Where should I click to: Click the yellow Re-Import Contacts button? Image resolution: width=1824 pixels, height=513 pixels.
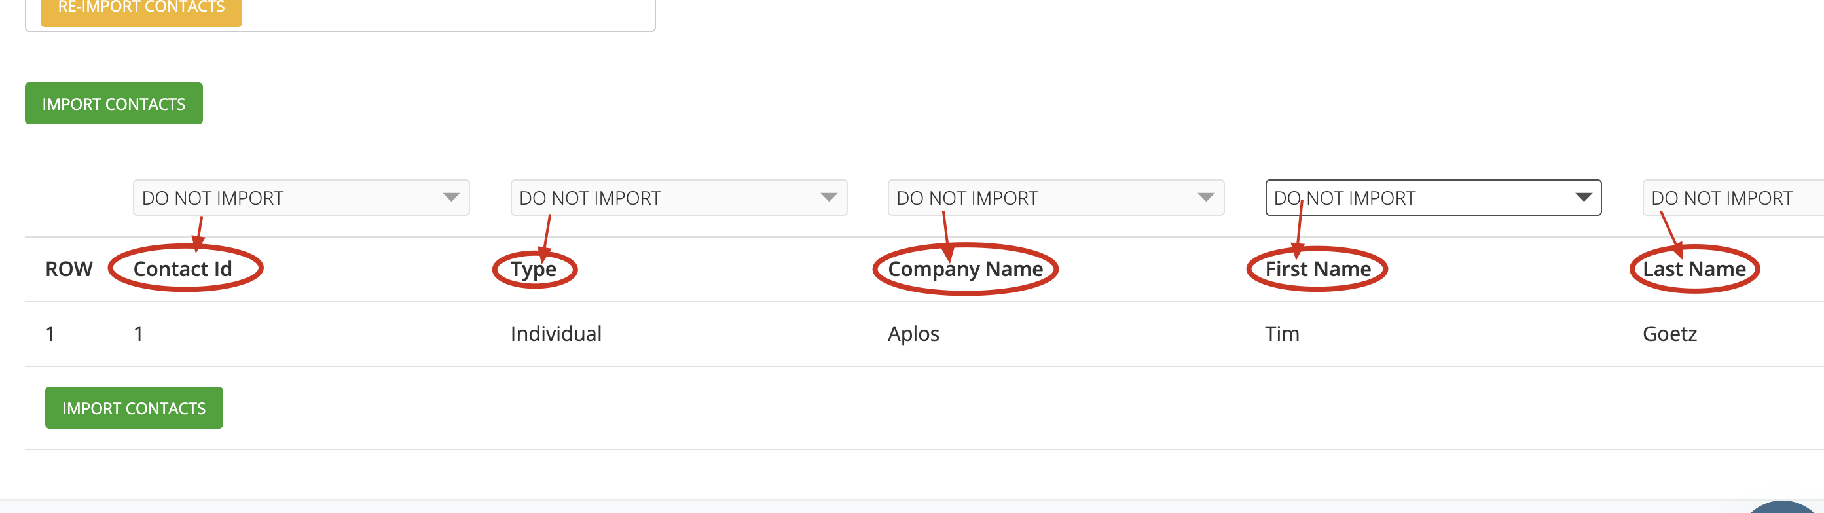(x=141, y=9)
